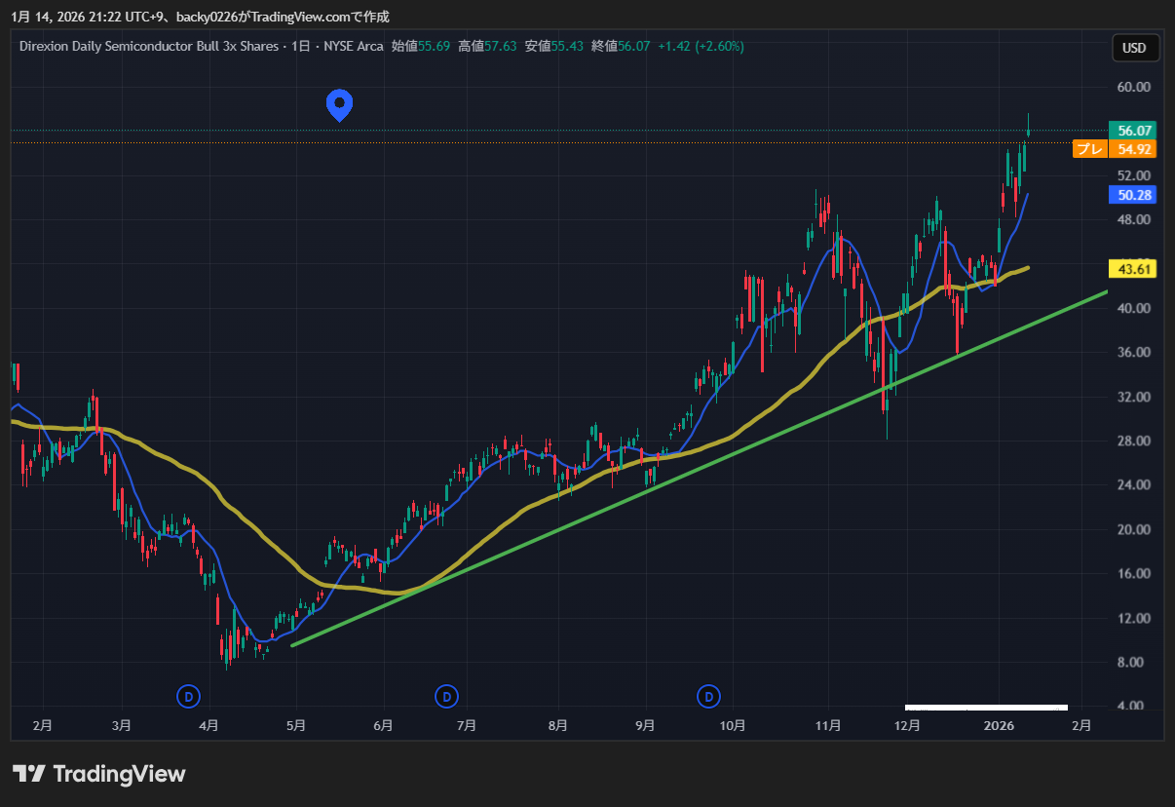The width and height of the screenshot is (1175, 807).
Task: Click the 60.00 level on price axis
Action: pos(1135,87)
